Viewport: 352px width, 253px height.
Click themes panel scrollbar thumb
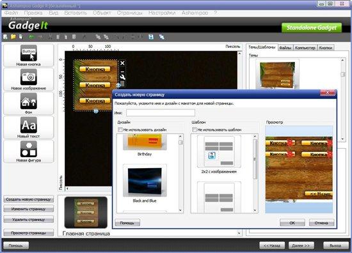click(342, 74)
